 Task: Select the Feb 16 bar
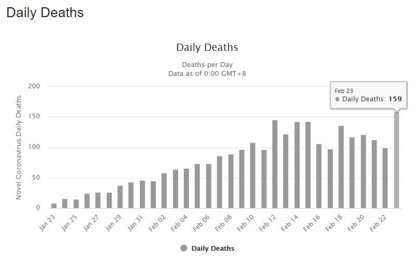319,176
